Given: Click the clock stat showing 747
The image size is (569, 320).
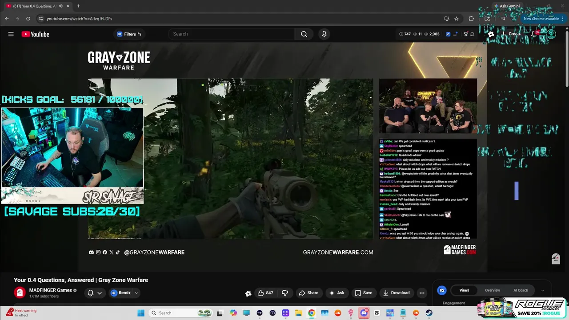Looking at the screenshot, I should pos(405,34).
